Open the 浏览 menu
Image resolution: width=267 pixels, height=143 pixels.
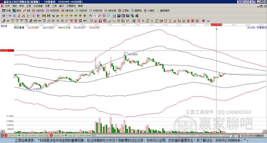15,6
